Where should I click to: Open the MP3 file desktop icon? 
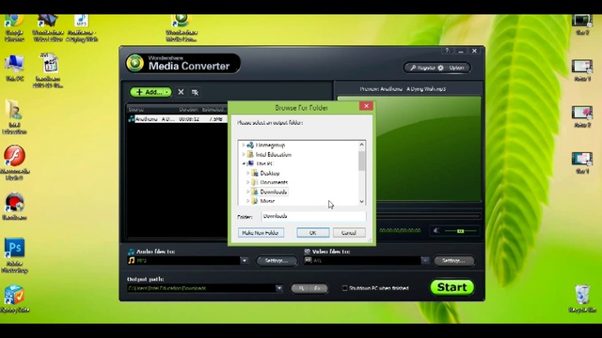(82, 27)
